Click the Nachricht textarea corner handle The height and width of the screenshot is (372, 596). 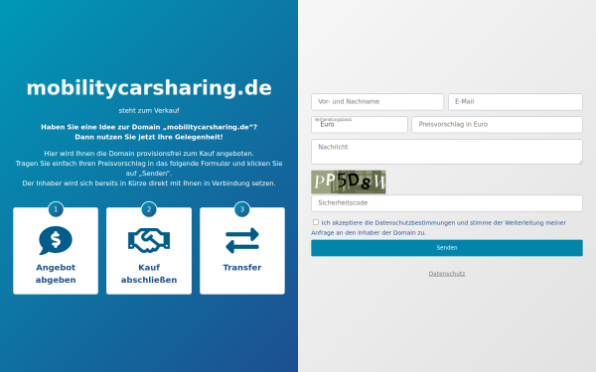pyautogui.click(x=580, y=162)
